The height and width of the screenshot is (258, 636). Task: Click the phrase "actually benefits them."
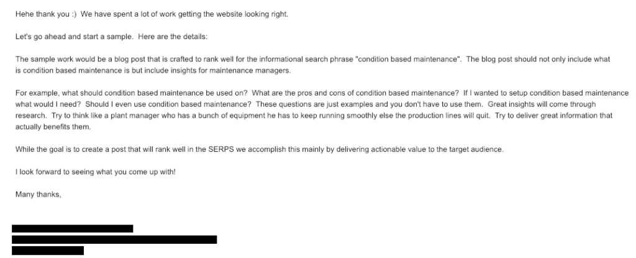[53, 127]
